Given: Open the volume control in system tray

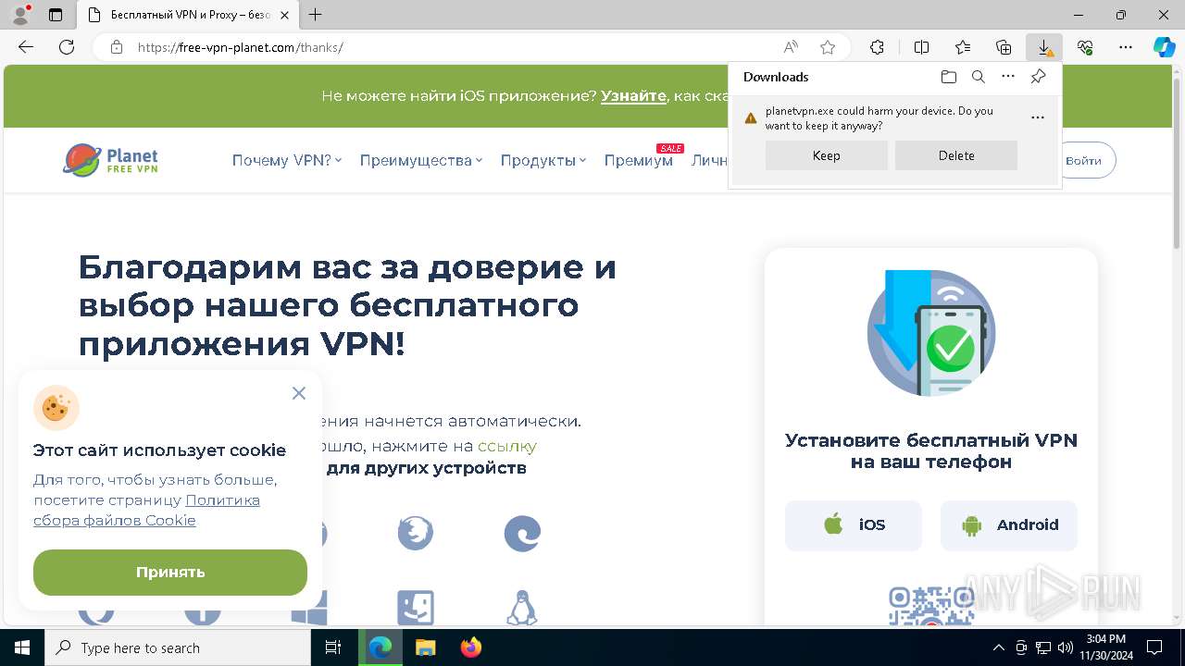Looking at the screenshot, I should click(1066, 647).
